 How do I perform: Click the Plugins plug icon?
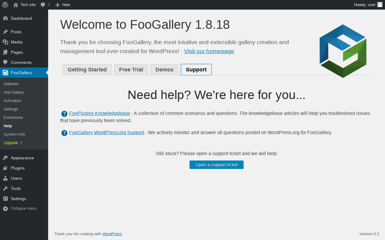coord(5,168)
